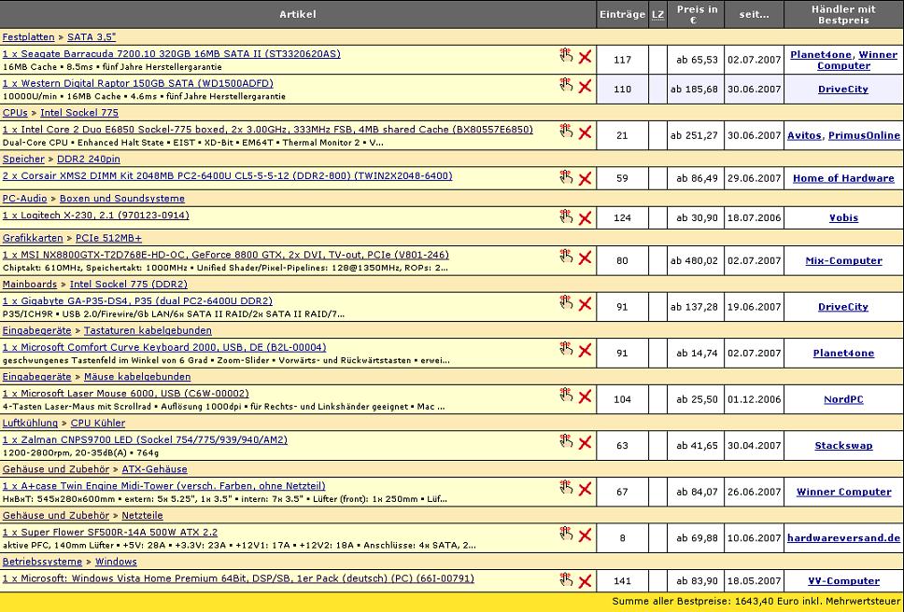
Task: Remove Zalman CNPS9700 LED cooler
Action: 585,443
